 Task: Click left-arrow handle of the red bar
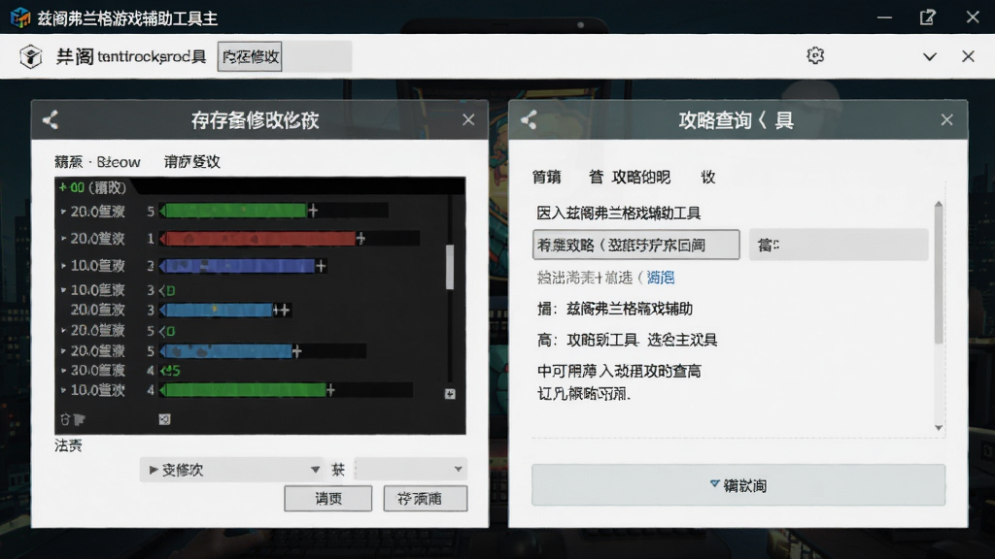(163, 239)
